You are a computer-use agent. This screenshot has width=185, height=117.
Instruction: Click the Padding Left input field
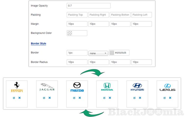(141, 15)
